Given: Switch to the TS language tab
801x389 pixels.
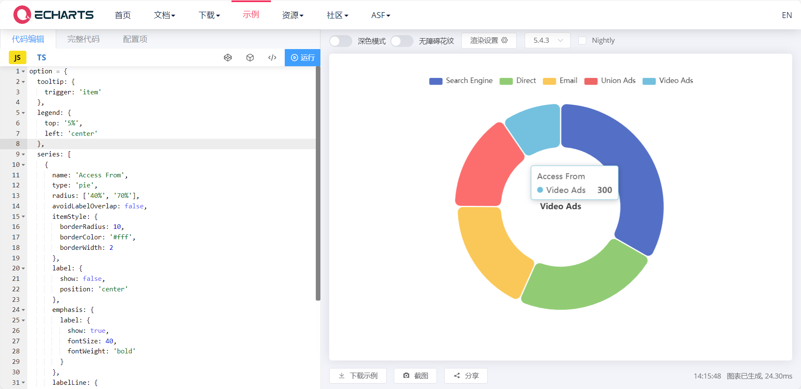Looking at the screenshot, I should pos(42,57).
